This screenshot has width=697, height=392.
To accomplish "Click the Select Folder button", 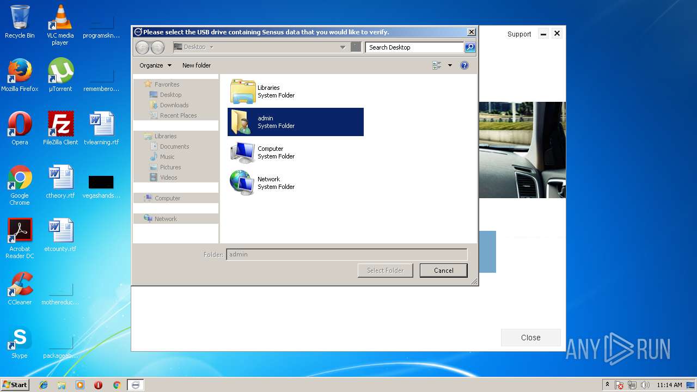I will tap(385, 271).
